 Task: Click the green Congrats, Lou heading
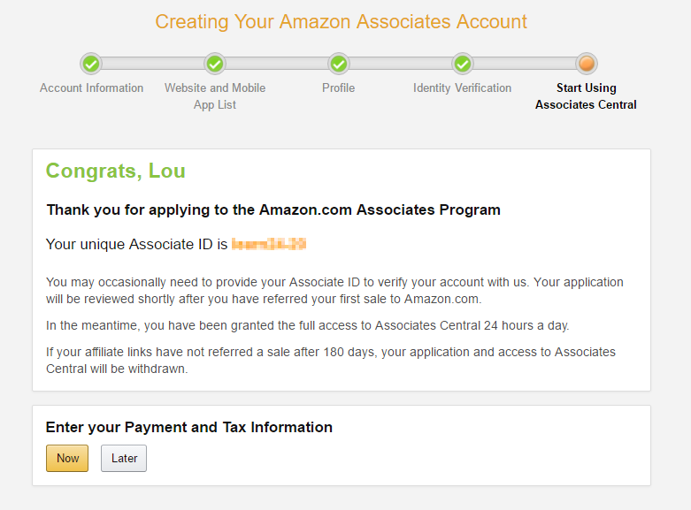click(x=115, y=171)
